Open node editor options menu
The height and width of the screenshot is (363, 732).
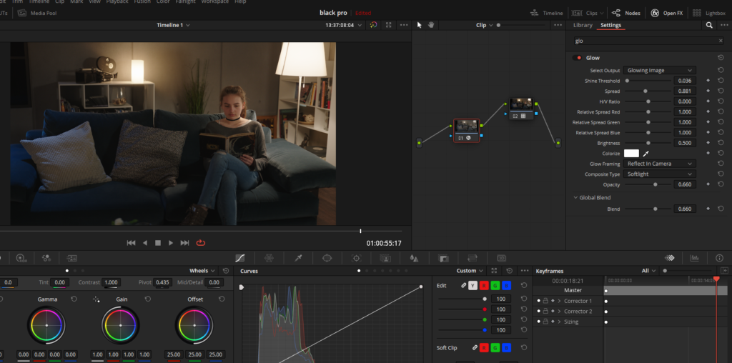pyautogui.click(x=558, y=25)
